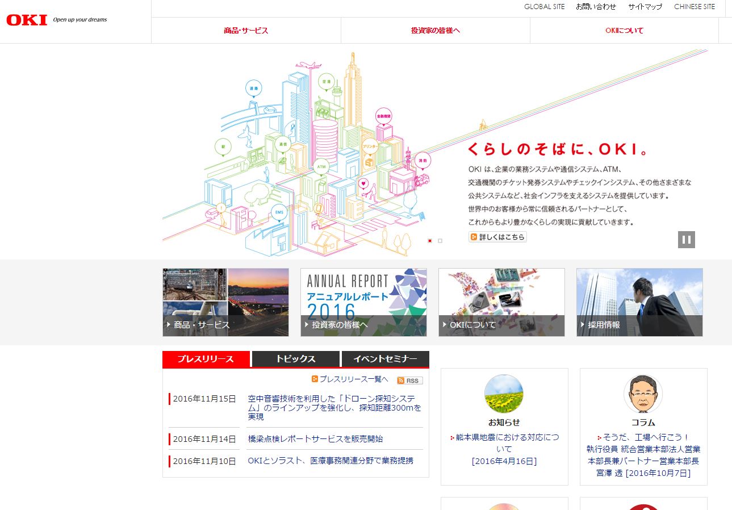Open the OKIについて image banner

(501, 302)
